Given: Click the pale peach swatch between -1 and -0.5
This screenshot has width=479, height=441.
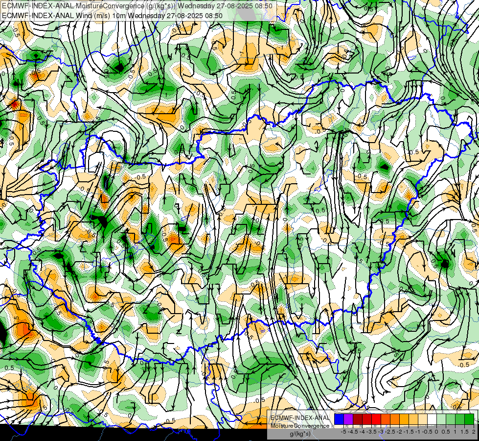Looking at the screenshot, I should pyautogui.click(x=422, y=419).
